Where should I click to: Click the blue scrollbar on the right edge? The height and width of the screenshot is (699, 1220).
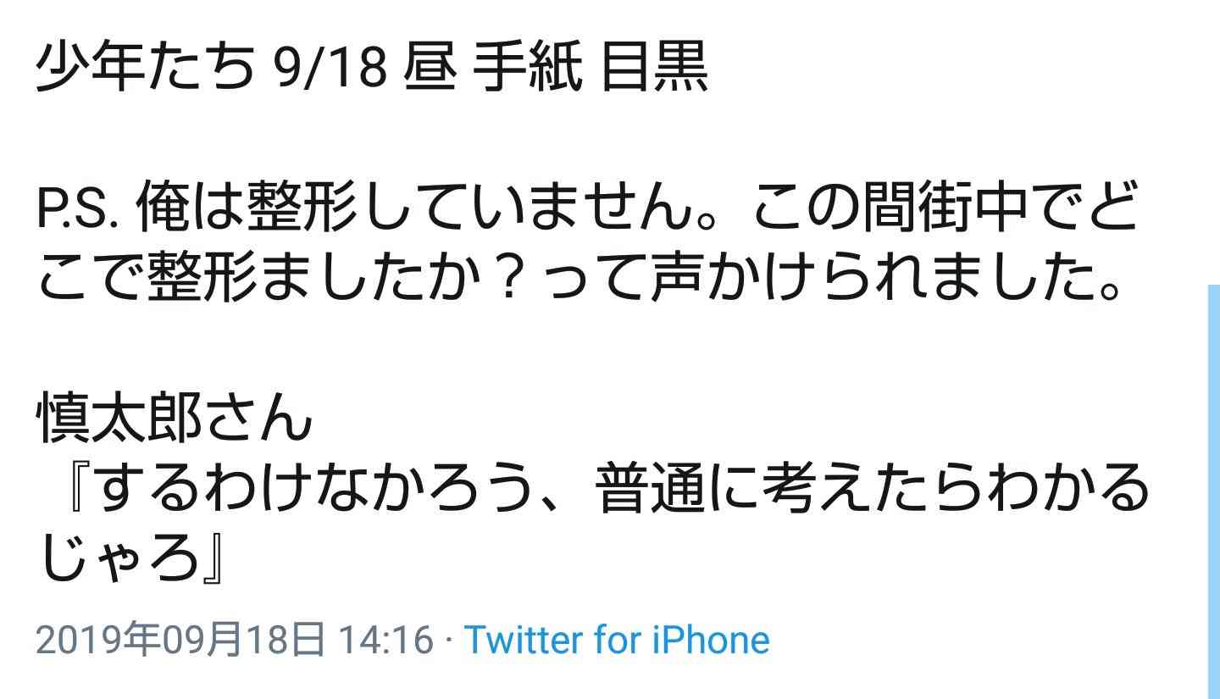pyautogui.click(x=1213, y=491)
